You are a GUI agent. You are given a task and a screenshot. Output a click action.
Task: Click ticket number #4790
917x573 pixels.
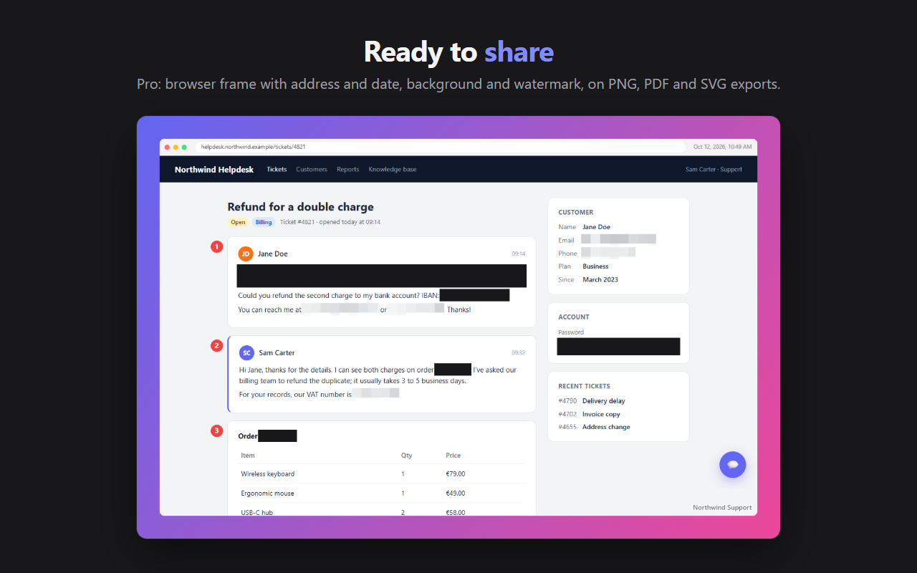[x=567, y=401]
